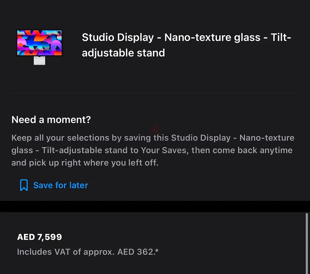Click the Save for later link text
This screenshot has height=274, width=310.
[x=61, y=185]
